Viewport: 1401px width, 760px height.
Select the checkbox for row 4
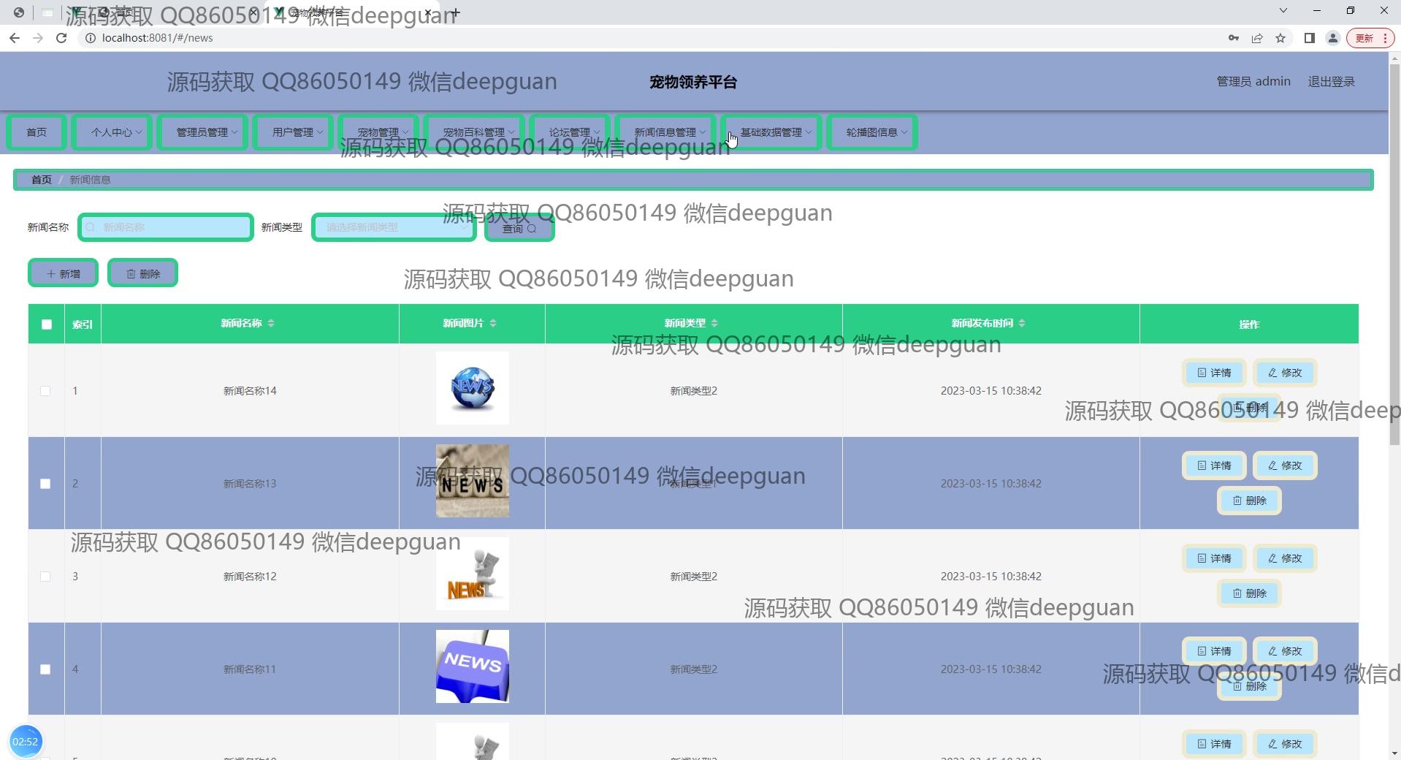(45, 669)
